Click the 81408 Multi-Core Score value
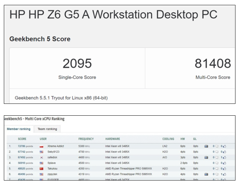The width and height of the screenshot is (240, 184). click(x=213, y=63)
